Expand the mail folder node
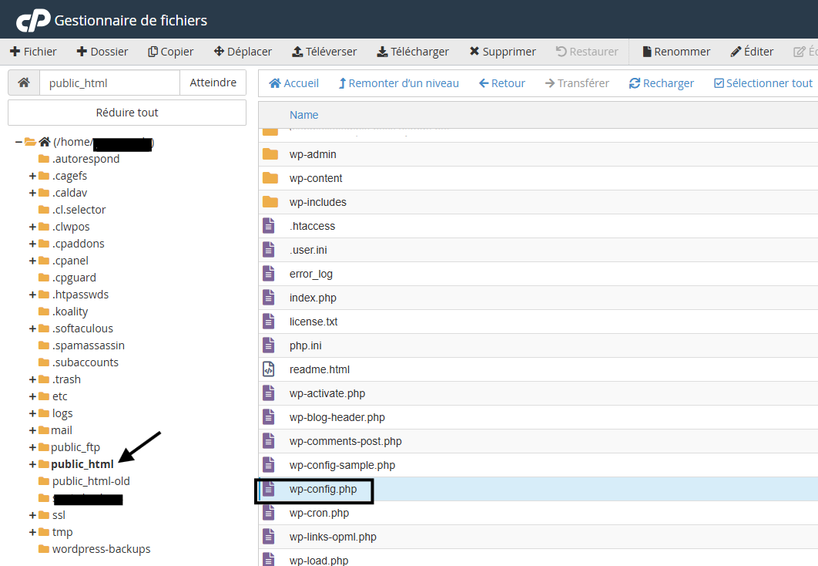This screenshot has width=818, height=566. pyautogui.click(x=32, y=430)
